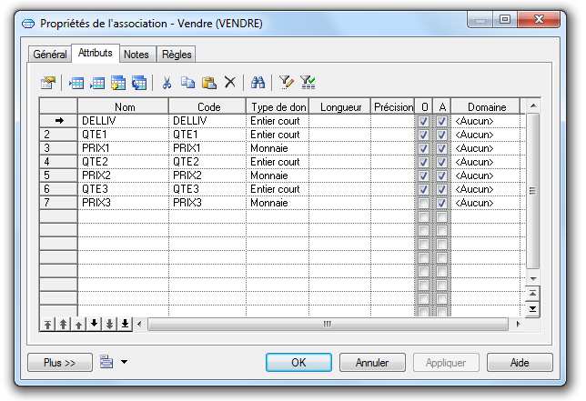Screen dimensions: 586x401
Task: Select the PRIX1 name cell
Action: [x=123, y=148]
